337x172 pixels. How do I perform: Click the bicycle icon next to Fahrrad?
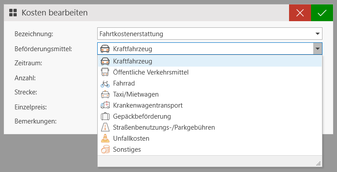(105, 83)
